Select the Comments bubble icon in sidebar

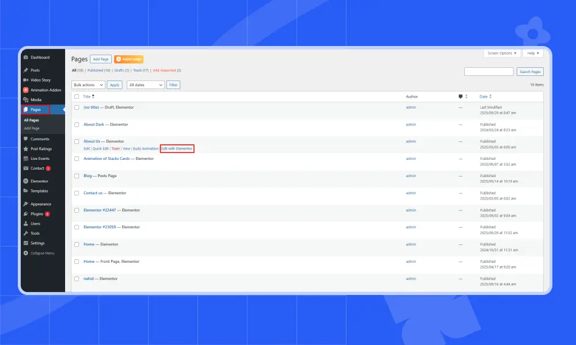point(26,139)
